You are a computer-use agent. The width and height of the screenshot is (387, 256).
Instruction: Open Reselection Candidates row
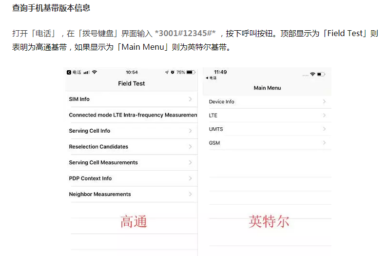point(131,146)
